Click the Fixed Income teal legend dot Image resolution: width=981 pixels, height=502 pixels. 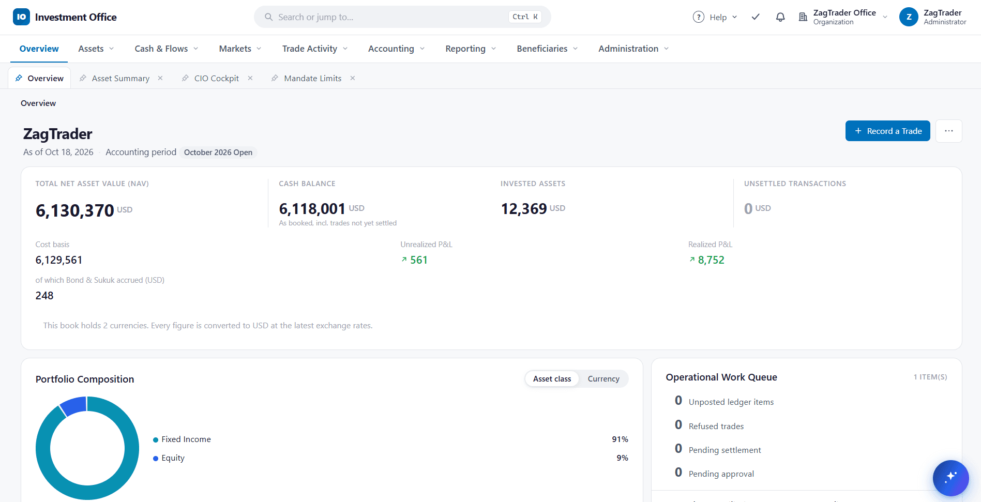pos(156,440)
